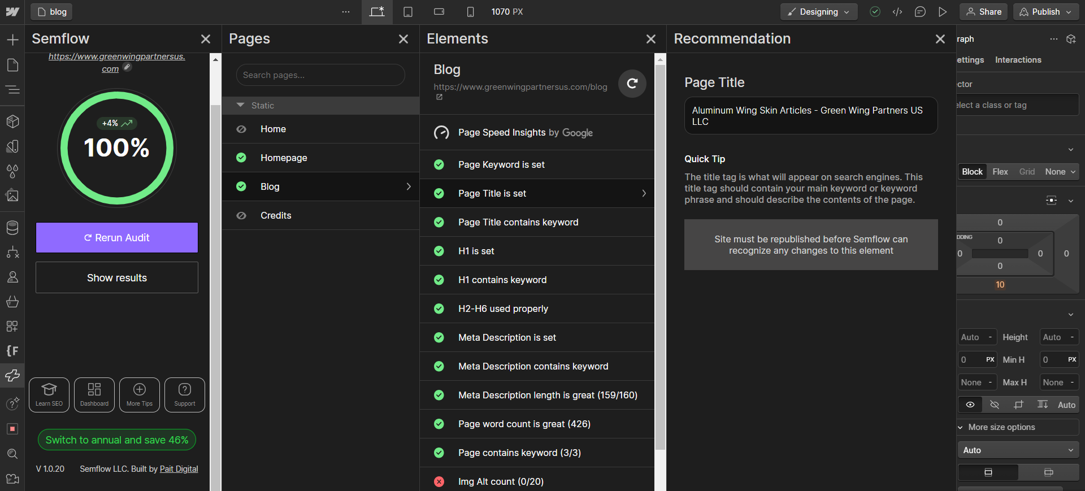Select the mobile landscape breakpoint

pos(439,12)
